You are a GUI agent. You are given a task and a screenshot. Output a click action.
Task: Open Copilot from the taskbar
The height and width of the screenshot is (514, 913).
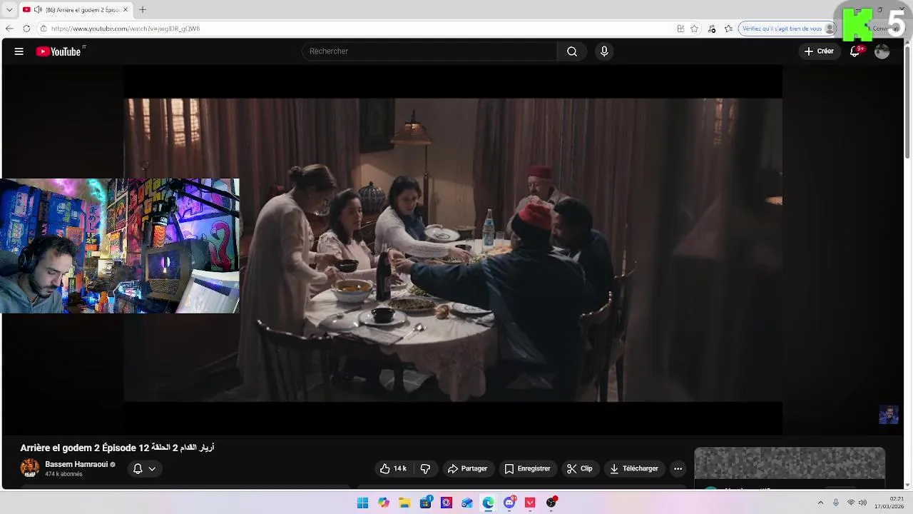(x=384, y=503)
